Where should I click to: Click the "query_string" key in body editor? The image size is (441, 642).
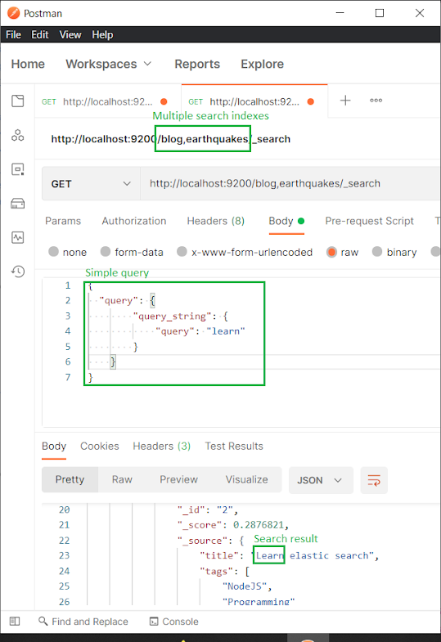(173, 316)
